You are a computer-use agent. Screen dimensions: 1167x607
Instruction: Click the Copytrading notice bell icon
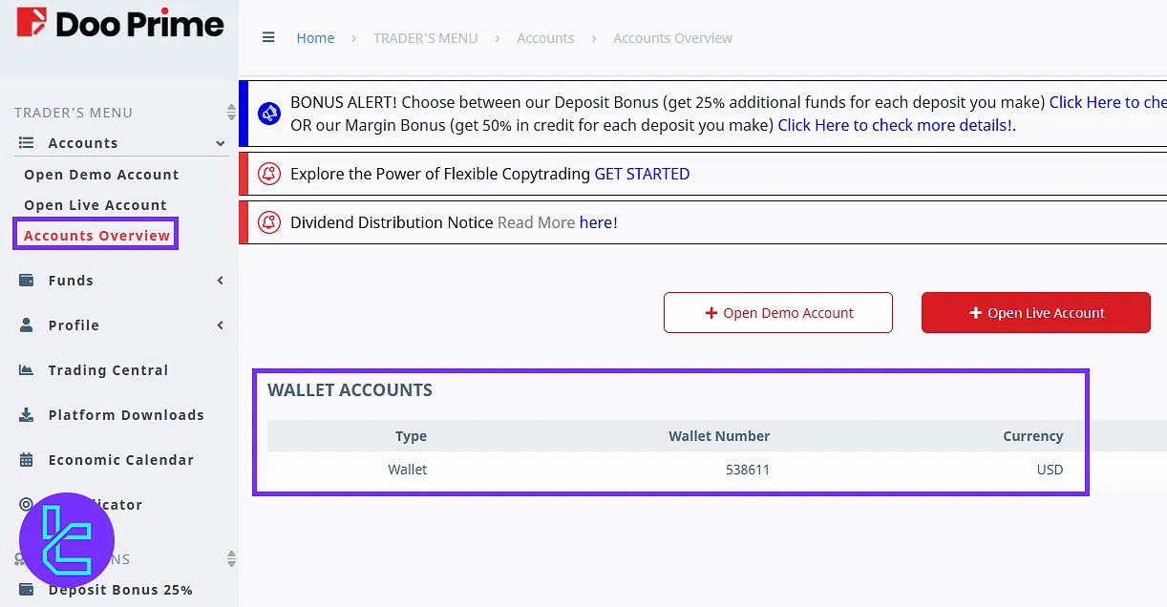coord(269,174)
